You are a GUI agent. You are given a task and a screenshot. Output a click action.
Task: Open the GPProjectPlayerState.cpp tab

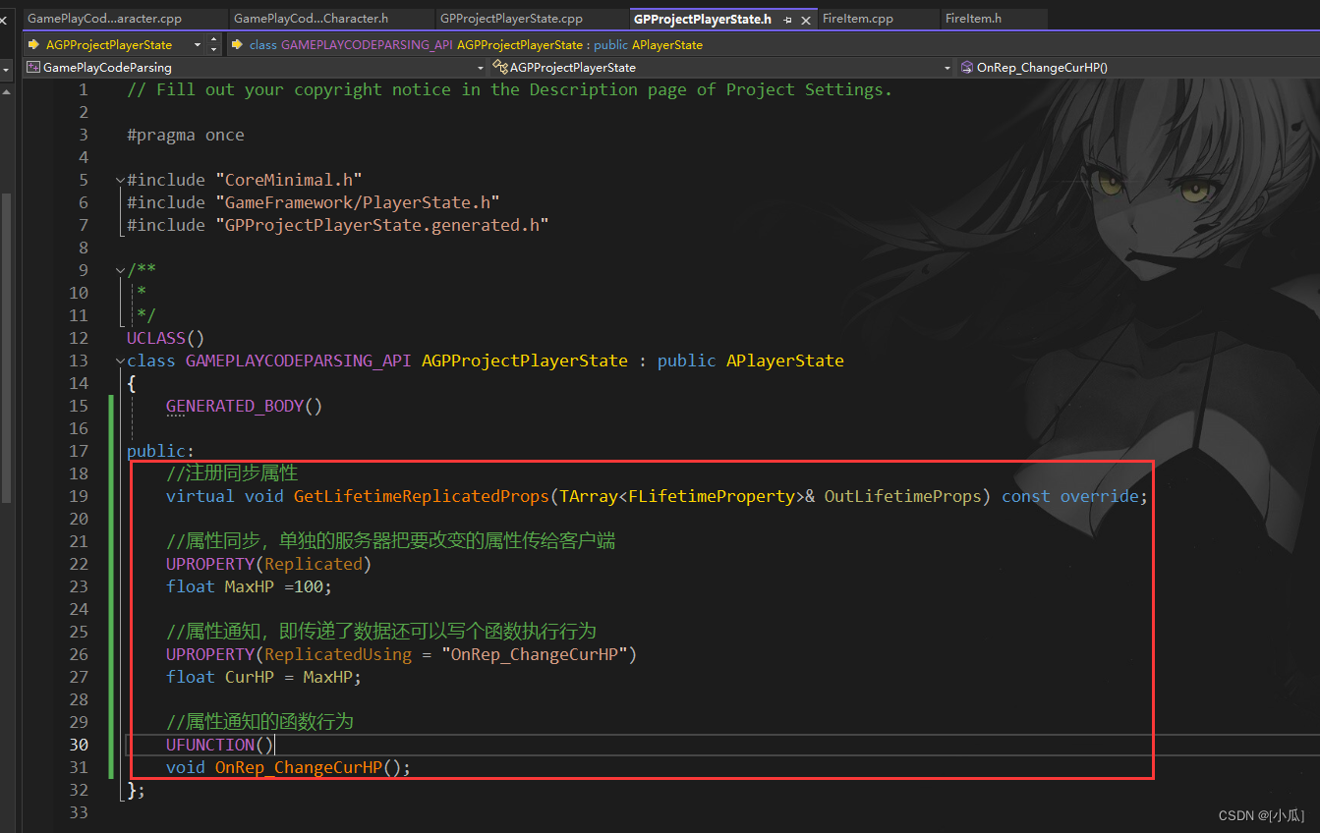click(x=511, y=19)
